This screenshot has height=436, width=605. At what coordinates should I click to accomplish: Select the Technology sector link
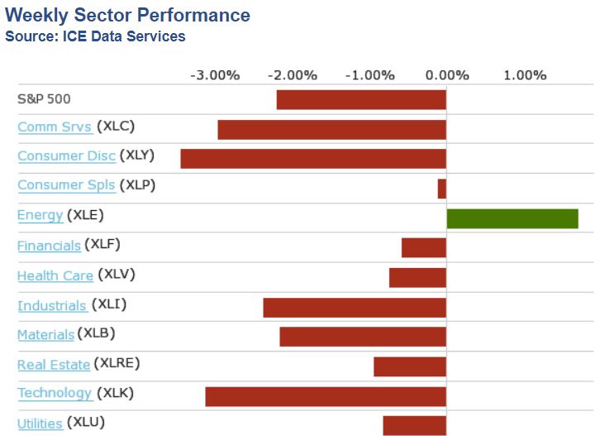[55, 394]
